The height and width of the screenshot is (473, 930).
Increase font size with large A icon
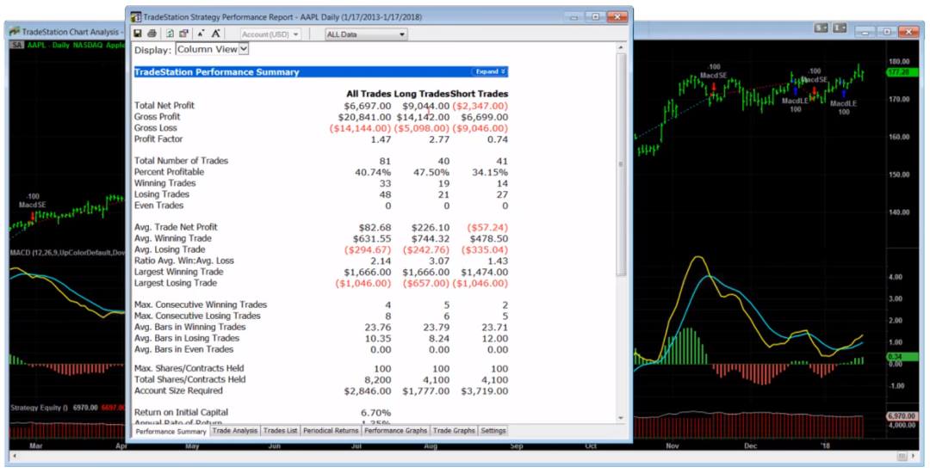216,34
